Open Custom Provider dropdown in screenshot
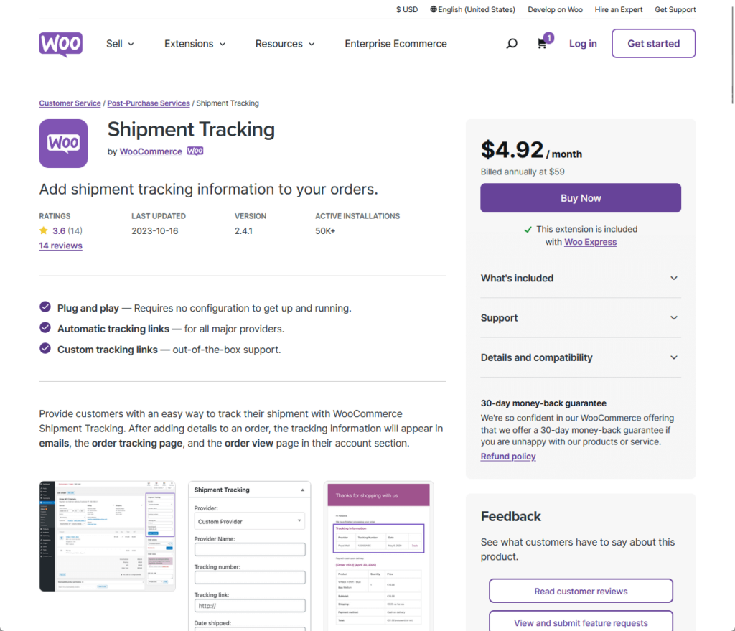The image size is (735, 631). (x=249, y=521)
